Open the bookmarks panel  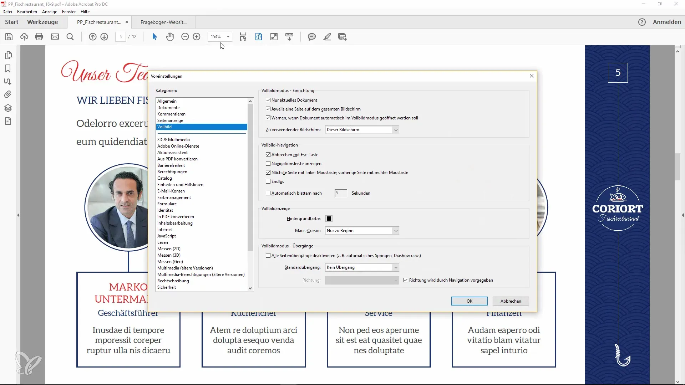click(8, 68)
